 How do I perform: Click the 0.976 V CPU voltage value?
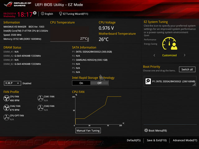106,28
